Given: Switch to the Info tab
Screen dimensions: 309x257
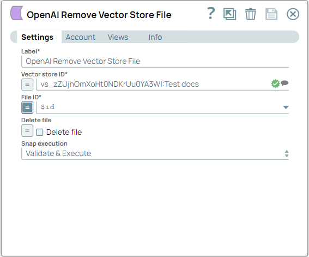Looking at the screenshot, I should tap(155, 37).
